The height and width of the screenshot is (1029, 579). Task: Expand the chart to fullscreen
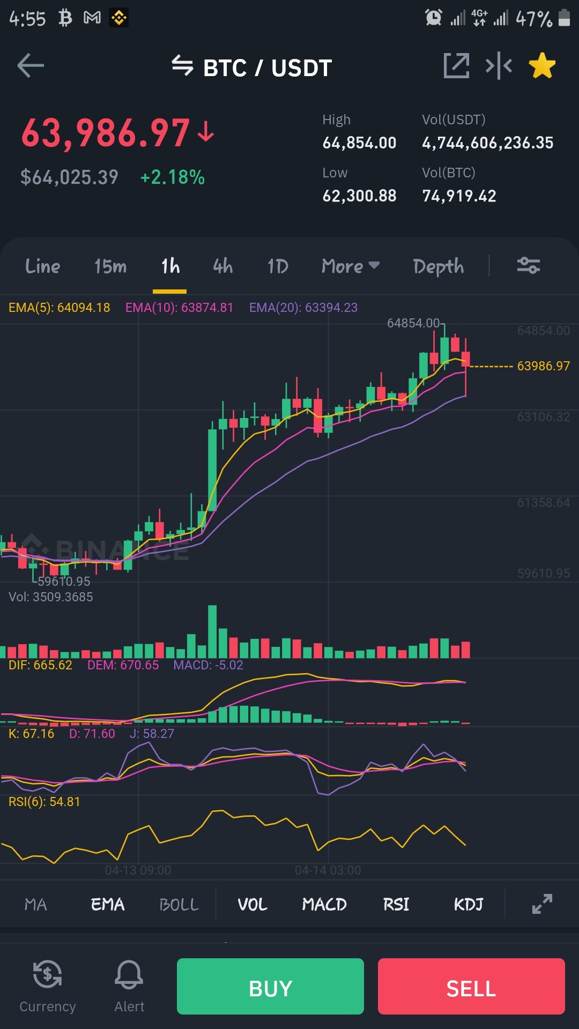[x=542, y=904]
